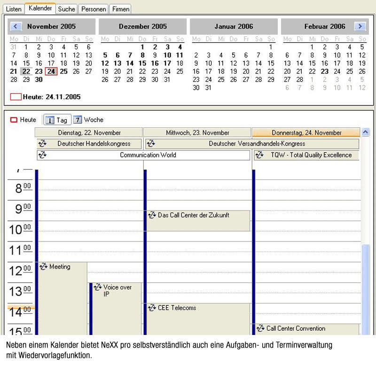Click icon of Communication World event
This screenshot has height=373, width=376.
42,155
